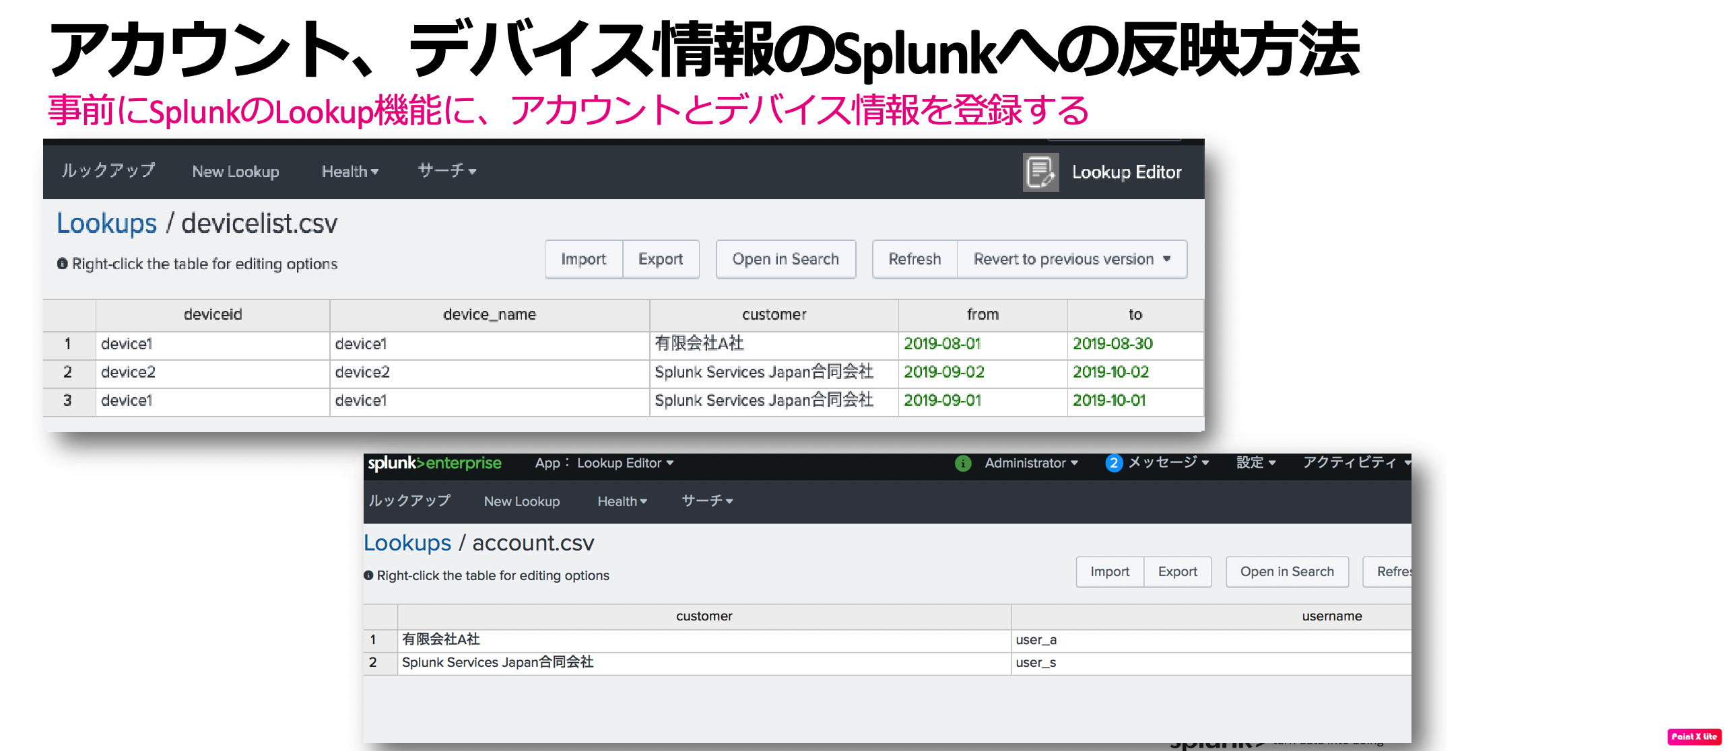
Task: Click the to column header
Action: tap(1135, 315)
